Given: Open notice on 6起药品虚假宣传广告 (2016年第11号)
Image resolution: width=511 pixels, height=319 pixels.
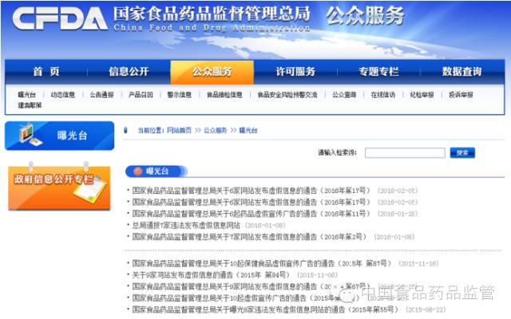Looking at the screenshot, I should [x=251, y=214].
